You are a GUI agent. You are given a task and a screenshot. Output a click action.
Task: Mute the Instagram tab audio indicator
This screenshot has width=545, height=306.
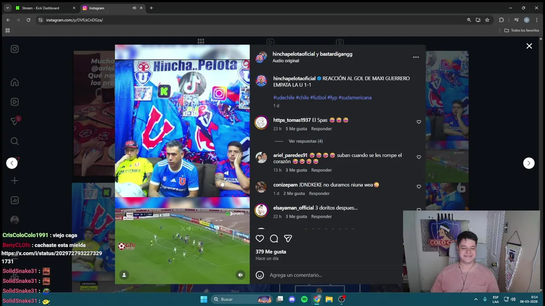point(134,8)
